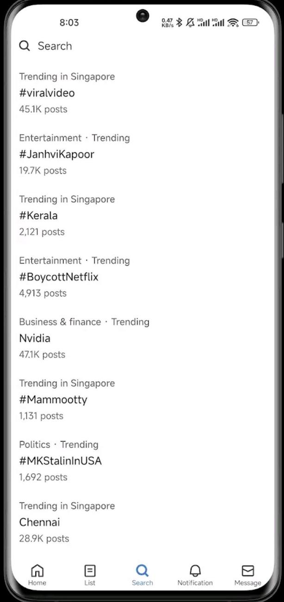Open the #MKStalinInUSA politics trend
This screenshot has width=284, height=602.
[60, 461]
